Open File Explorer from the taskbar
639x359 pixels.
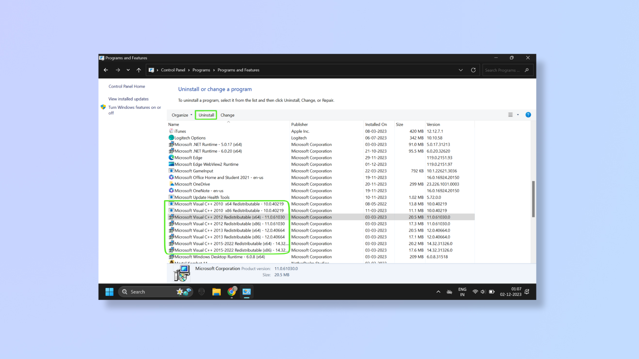click(x=216, y=292)
